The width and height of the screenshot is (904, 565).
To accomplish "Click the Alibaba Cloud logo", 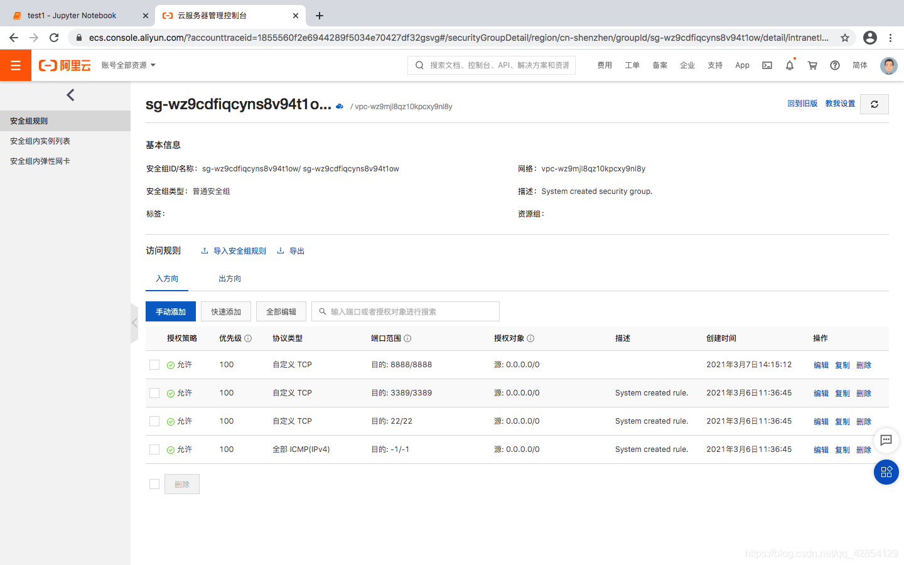I will point(65,65).
